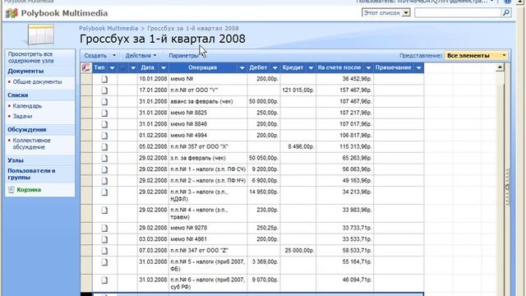Viewport: 526px width, 296px height.
Task: Click document icon for мемо № 8846 row
Action: click(x=104, y=124)
